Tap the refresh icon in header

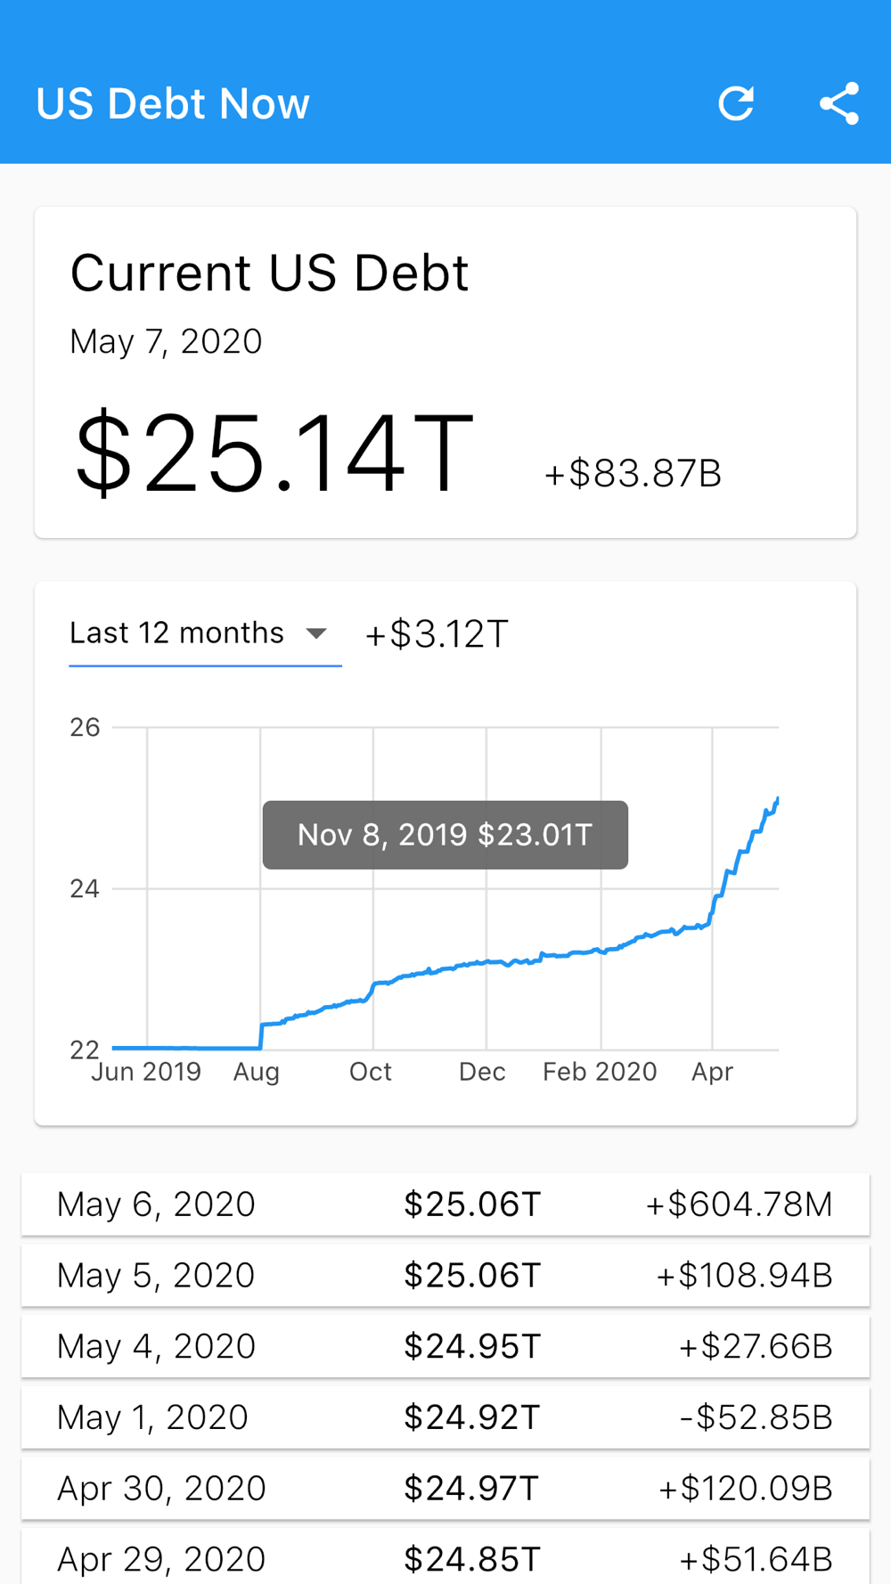pyautogui.click(x=736, y=103)
